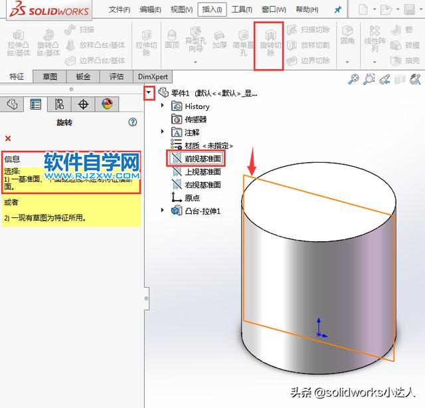Select the Lofted Boss/Base (放样凸台/基体) tool
This screenshot has width=425, height=408.
95,45
